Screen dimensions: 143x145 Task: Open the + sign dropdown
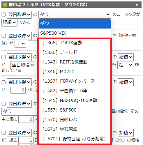20,44
